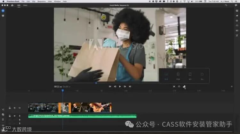Open timeline options hamburger menu
Image resolution: width=240 pixels, height=134 pixels.
[x=232, y=87]
